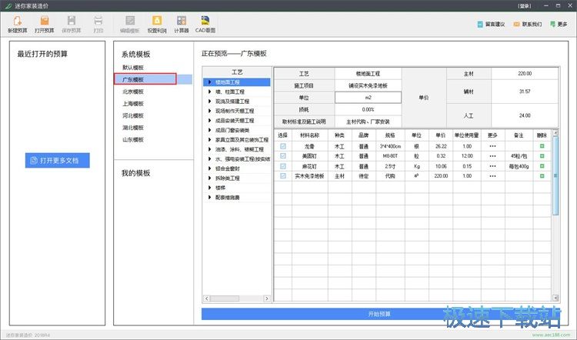This screenshot has width=577, height=340.
Task: Open the 计算器 calculator tool
Action: 181,21
